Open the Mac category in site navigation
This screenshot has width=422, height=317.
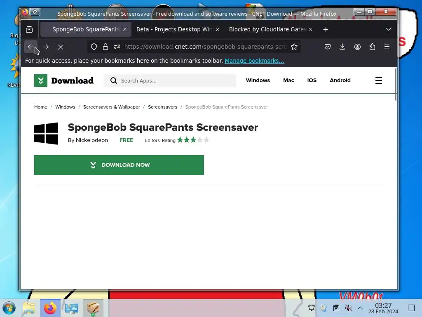[288, 80]
